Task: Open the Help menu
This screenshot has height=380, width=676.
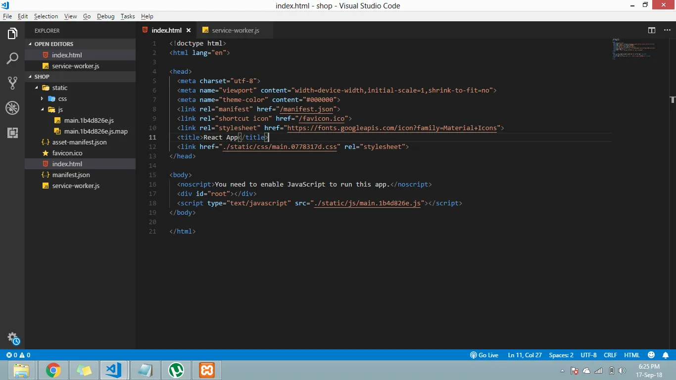Action: [147, 16]
